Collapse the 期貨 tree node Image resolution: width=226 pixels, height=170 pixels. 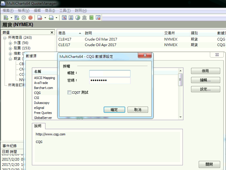[10, 59]
